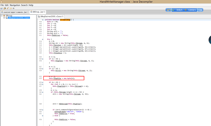Viewport: 211px width, 126px height.
Task: Click the Open Type toolbar icon
Action: click(5, 8)
